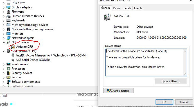Click the Sensors category icon
Screen dimensions: 194x107
(x=8, y=77)
